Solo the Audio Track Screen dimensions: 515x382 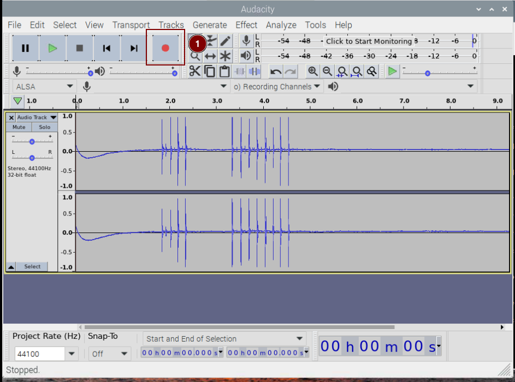pyautogui.click(x=44, y=127)
